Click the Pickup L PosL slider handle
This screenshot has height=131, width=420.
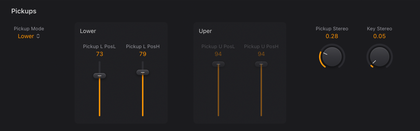(x=99, y=76)
